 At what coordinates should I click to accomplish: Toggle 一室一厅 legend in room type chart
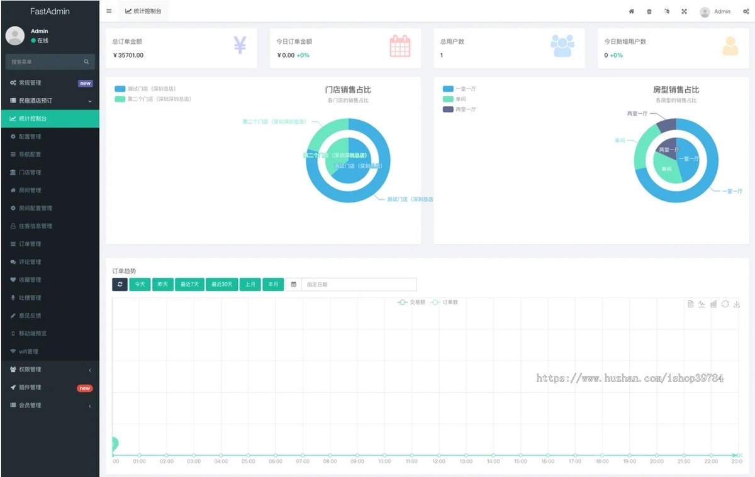coord(459,89)
